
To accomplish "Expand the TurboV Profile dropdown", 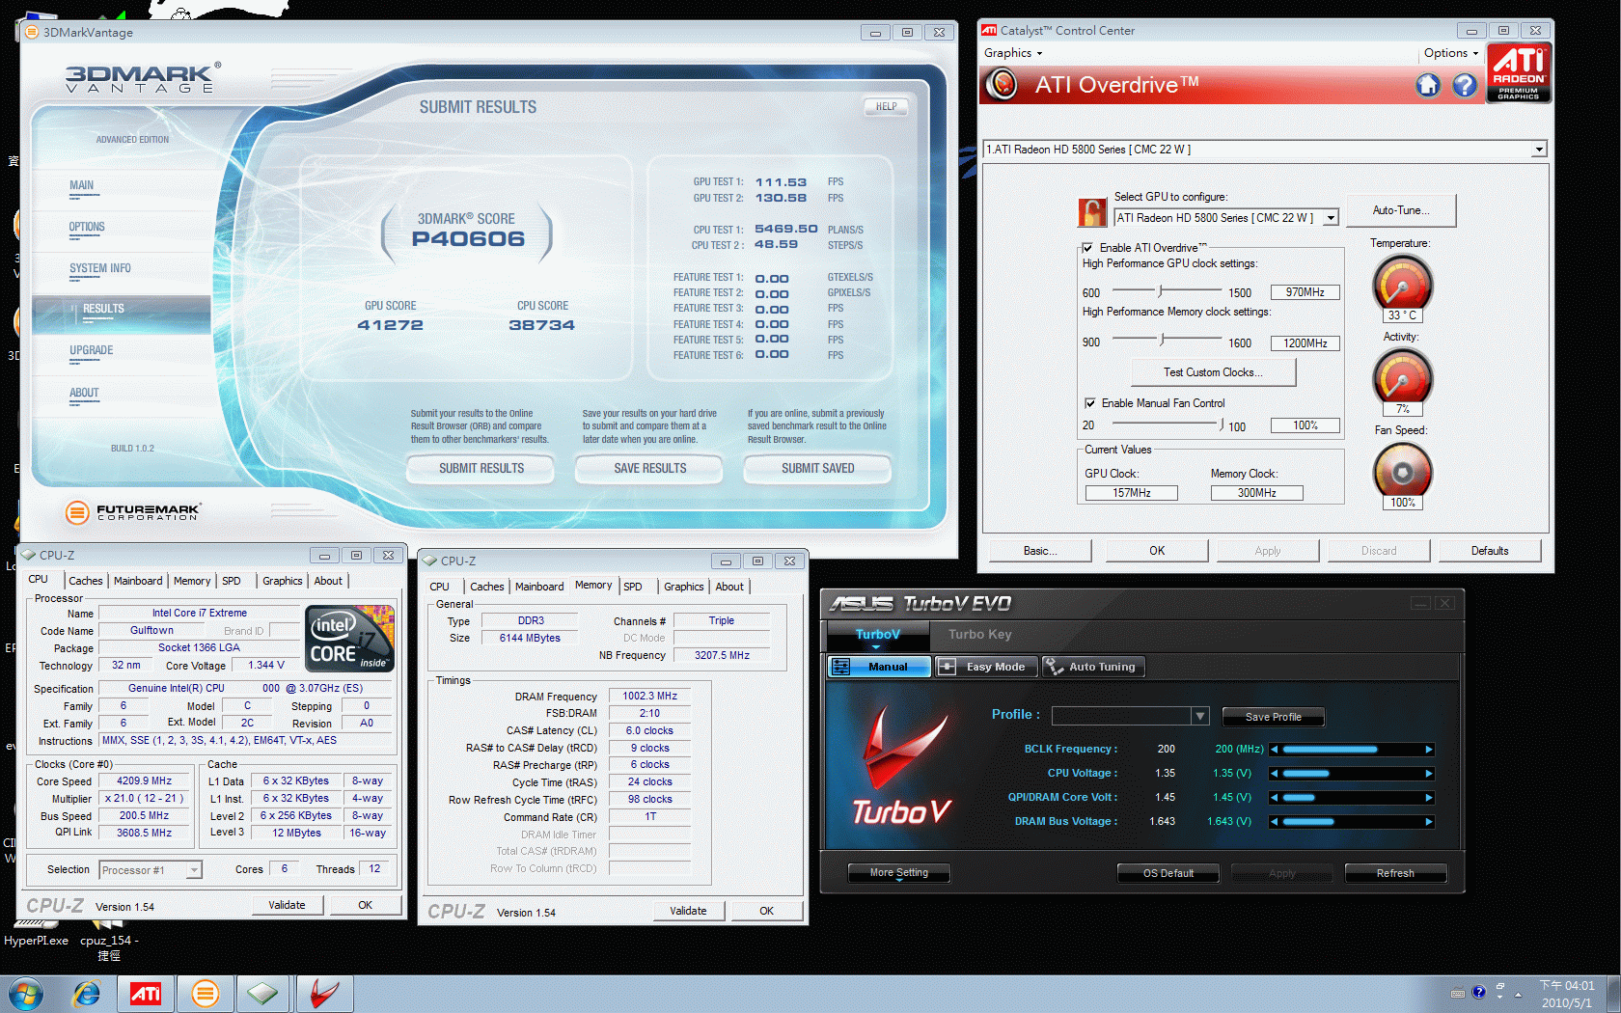I will point(1200,716).
